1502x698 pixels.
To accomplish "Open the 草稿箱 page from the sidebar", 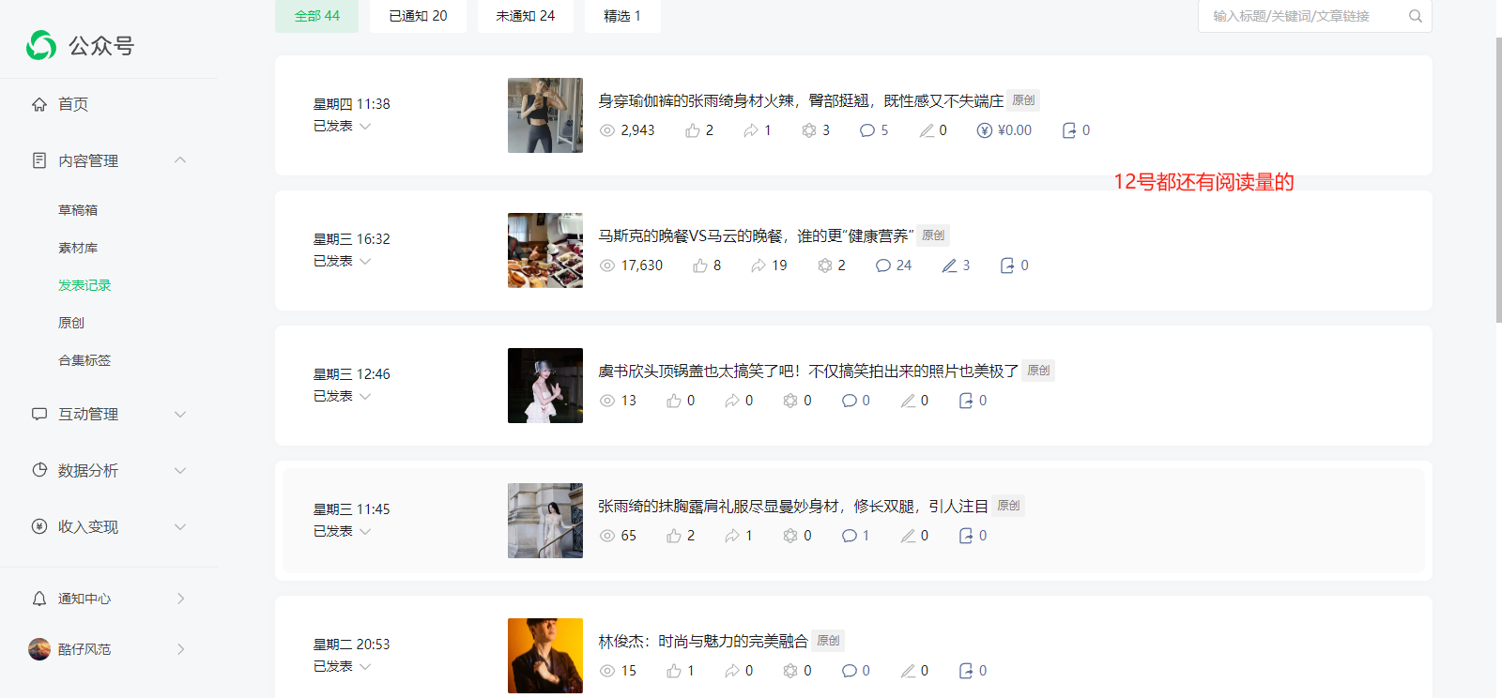I will click(78, 210).
